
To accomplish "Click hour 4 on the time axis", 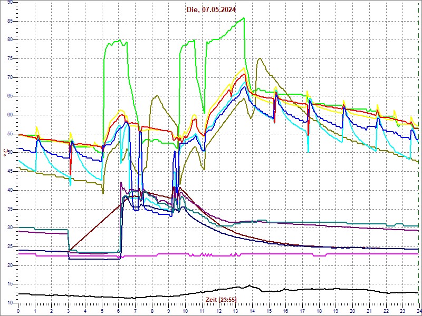I will coord(85,311).
